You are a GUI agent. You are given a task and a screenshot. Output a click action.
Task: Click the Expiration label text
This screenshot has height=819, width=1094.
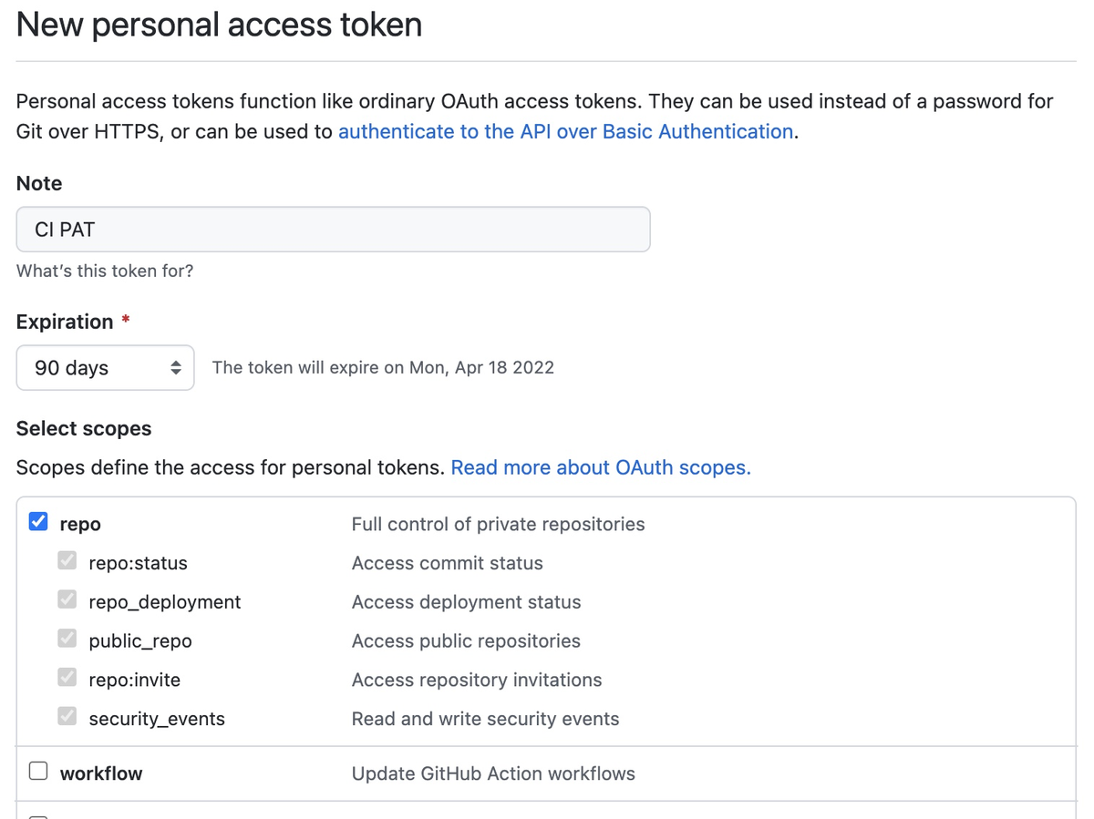[x=65, y=322]
